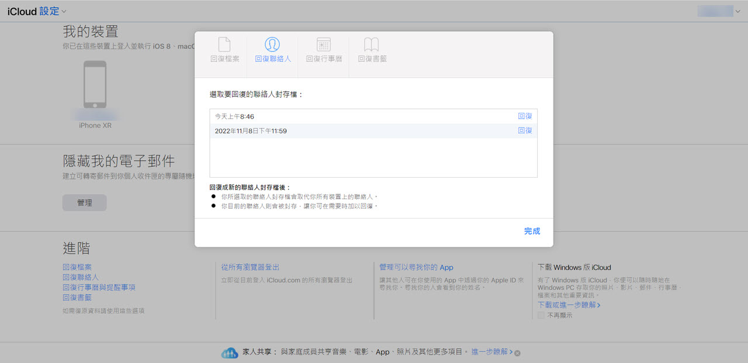Tick the 不再顯示 checkbox
The image size is (748, 363).
point(541,315)
